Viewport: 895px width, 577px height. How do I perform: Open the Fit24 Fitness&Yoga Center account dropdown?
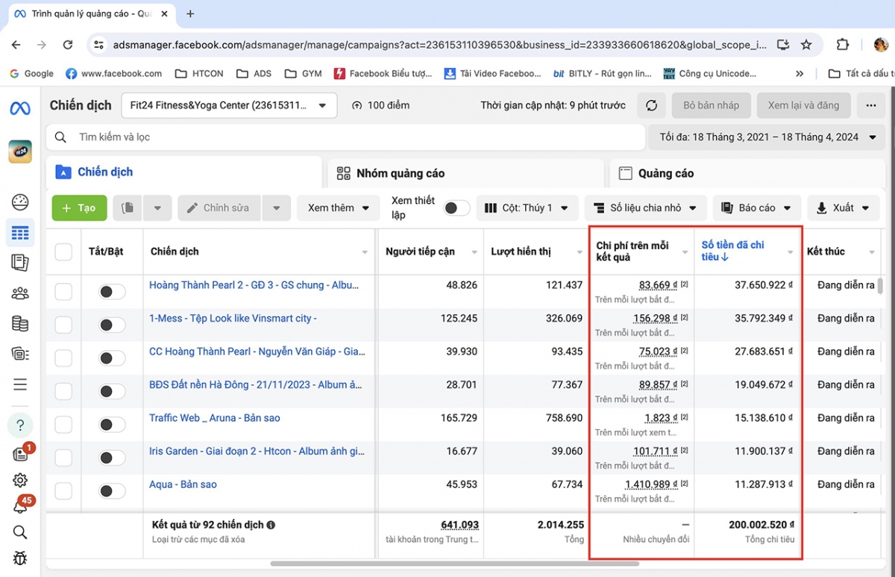click(x=229, y=105)
